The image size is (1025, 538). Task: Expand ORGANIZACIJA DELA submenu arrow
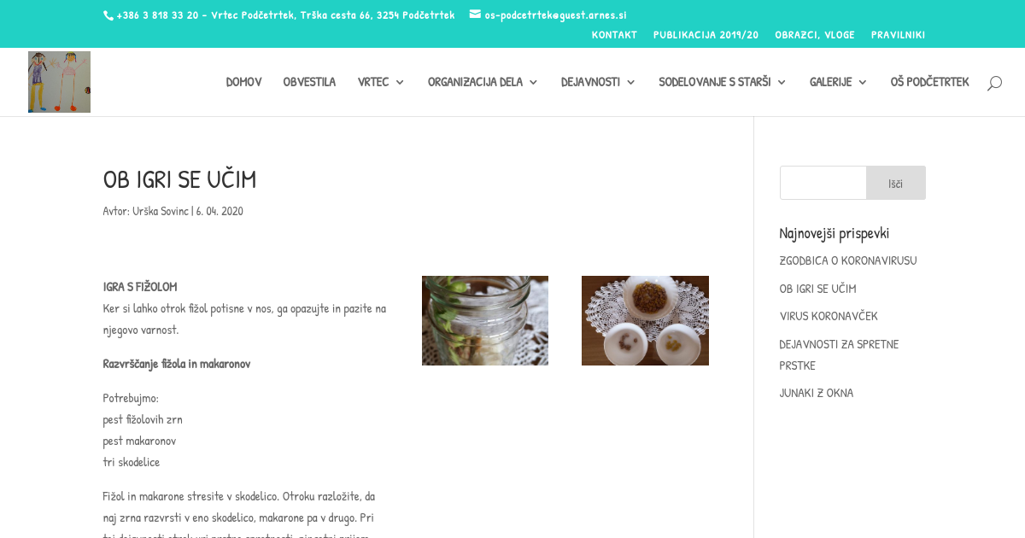533,82
